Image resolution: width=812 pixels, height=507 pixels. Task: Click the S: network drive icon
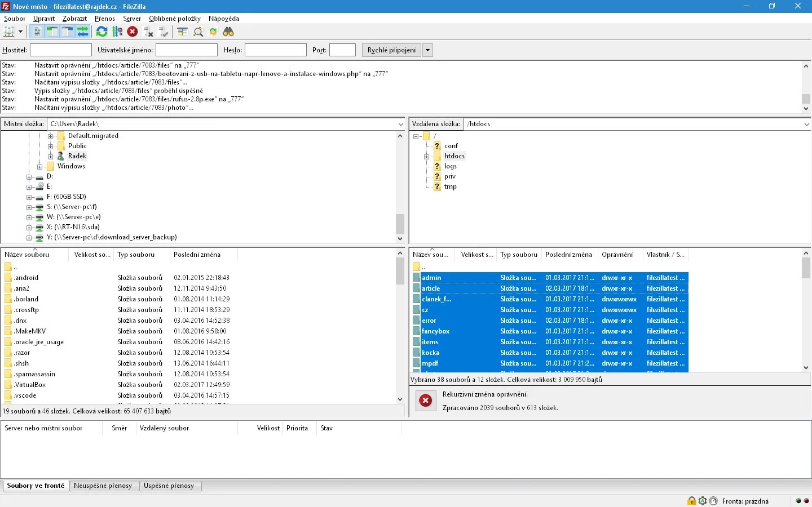40,207
